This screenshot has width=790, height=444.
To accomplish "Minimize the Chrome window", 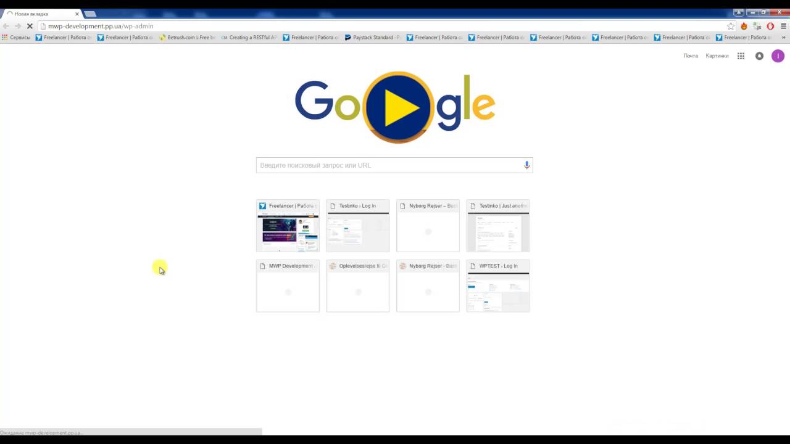I will tap(754, 12).
